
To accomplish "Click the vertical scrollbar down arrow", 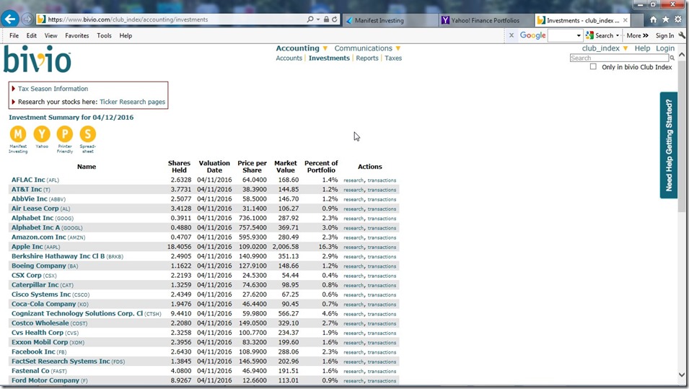I will [682, 375].
